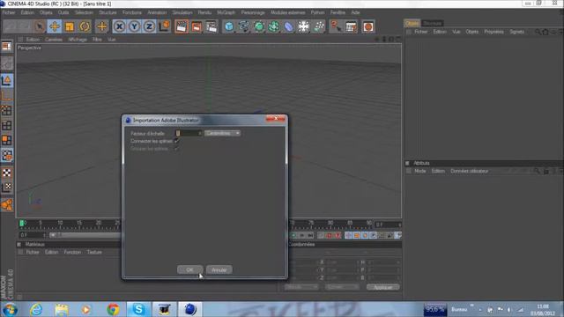
Task: Click the Render Active View clapperboard icon
Action: [182, 26]
